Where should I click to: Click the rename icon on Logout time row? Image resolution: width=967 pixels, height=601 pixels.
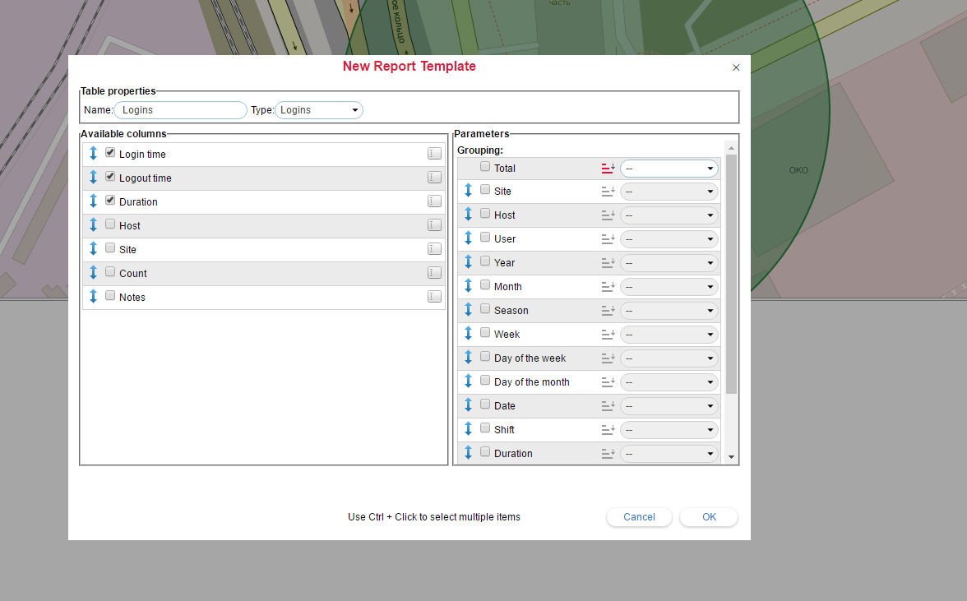point(434,178)
